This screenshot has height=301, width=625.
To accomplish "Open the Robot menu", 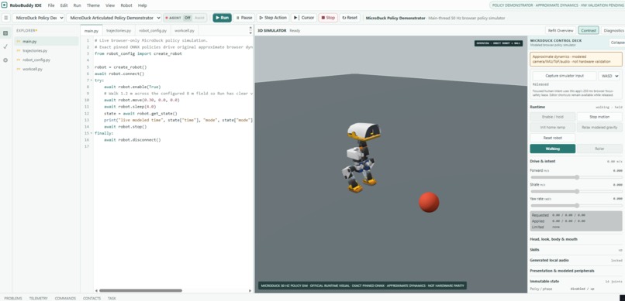I will (126, 5).
